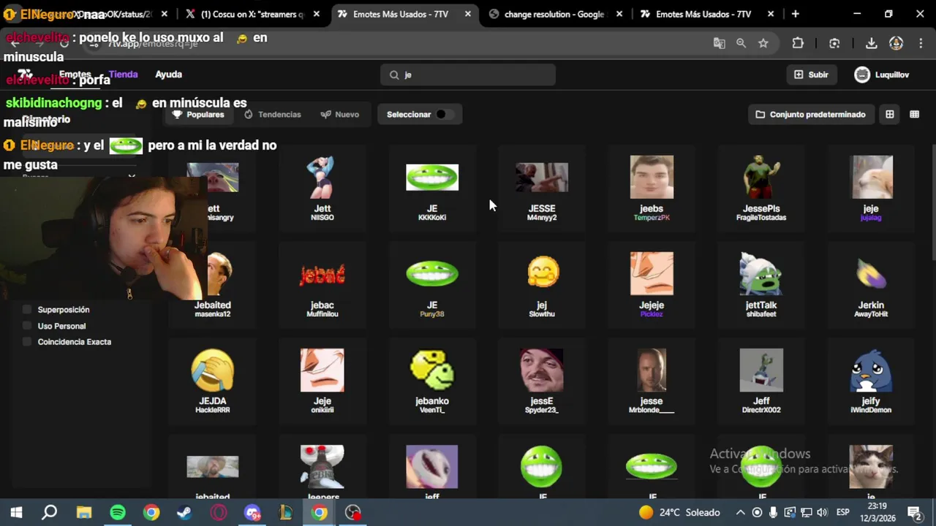Open Spotify from the taskbar
The height and width of the screenshot is (526, 936).
point(118,512)
